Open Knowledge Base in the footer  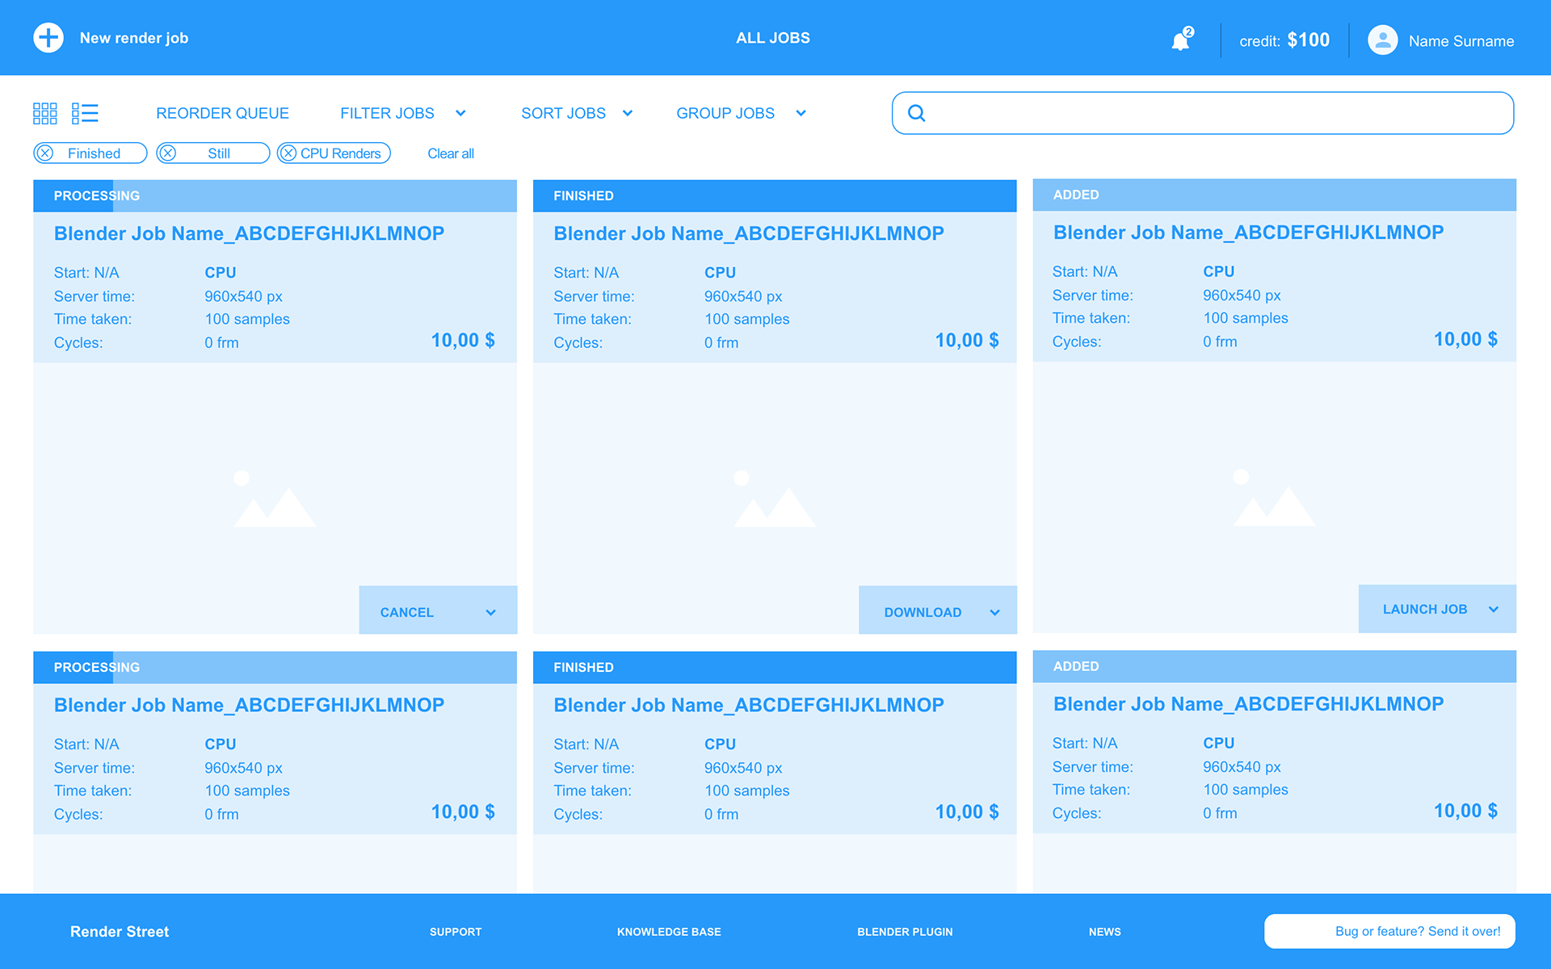click(669, 932)
